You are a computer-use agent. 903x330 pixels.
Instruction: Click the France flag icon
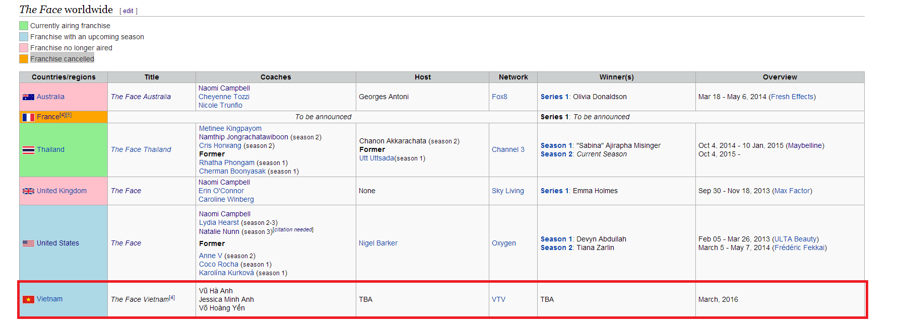point(28,117)
